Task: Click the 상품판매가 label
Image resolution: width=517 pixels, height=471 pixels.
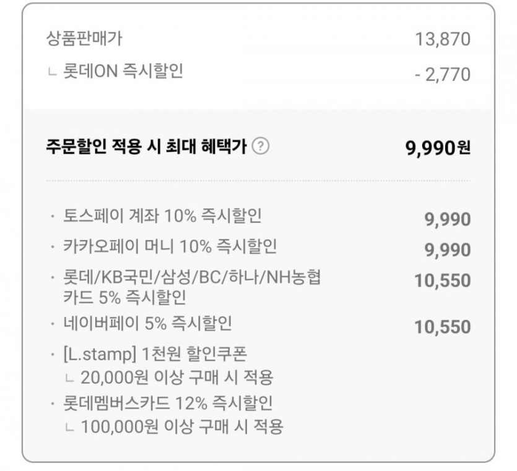Action: click(x=84, y=39)
